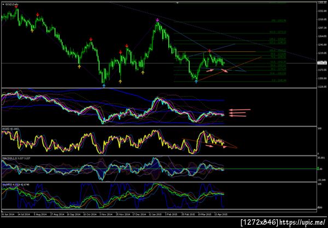Viewport: 328px width, 228px height.
Task: Click the 100 level on RSI scale
Action: (319, 129)
